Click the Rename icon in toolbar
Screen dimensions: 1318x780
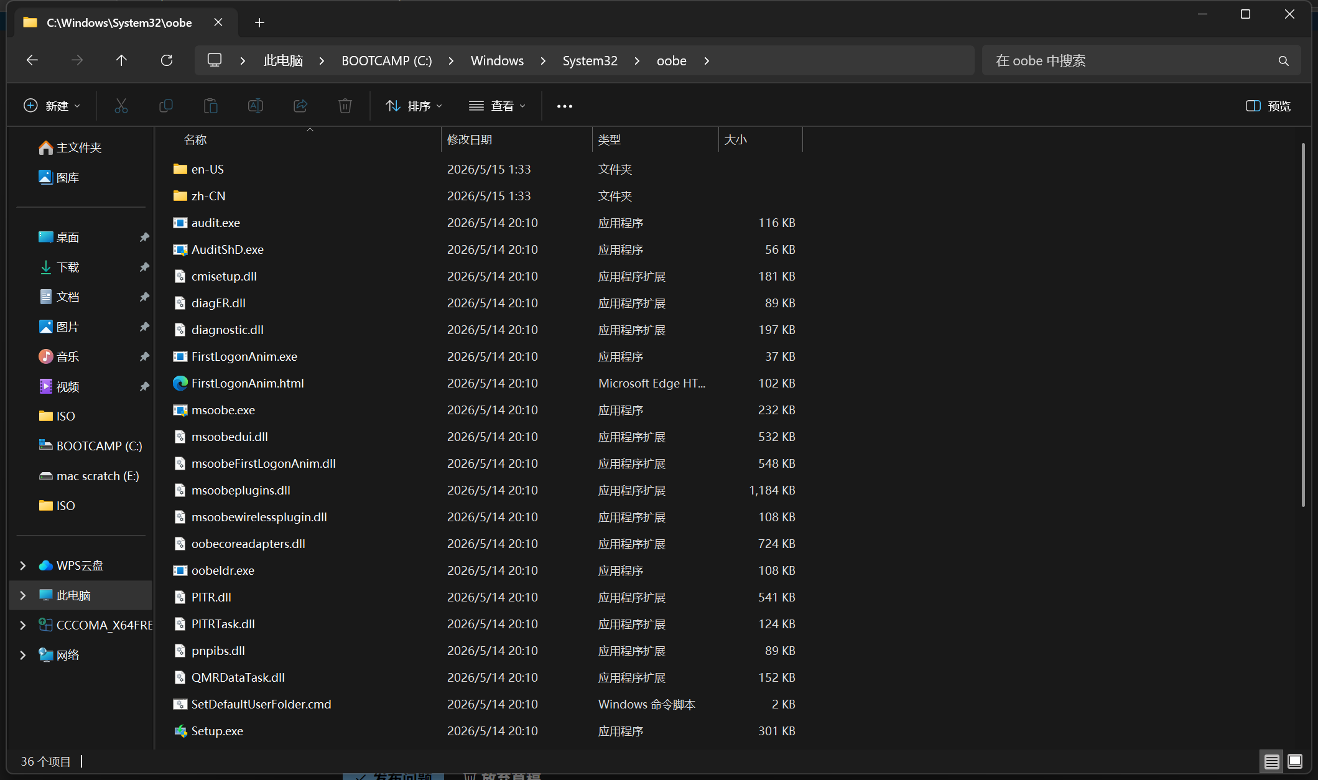tap(256, 106)
